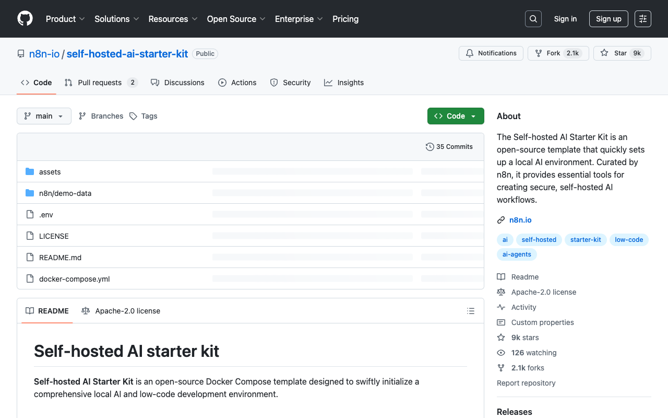Click the README.md file icon
This screenshot has height=418, width=668.
click(x=30, y=258)
